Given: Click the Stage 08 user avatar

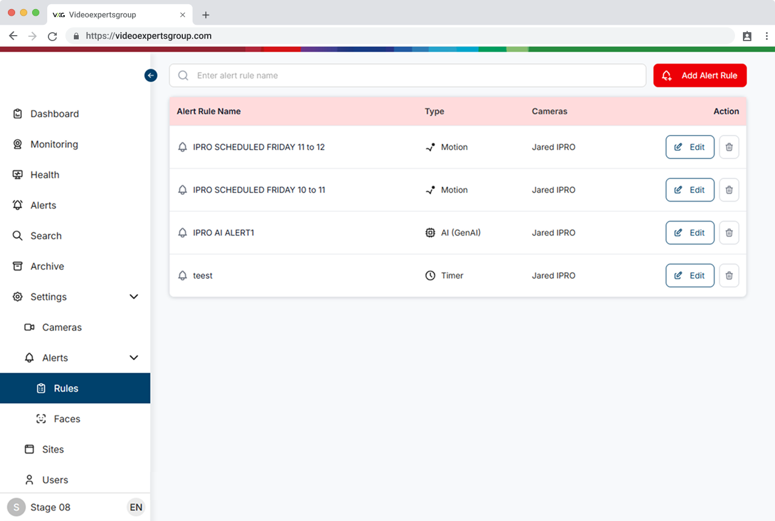Looking at the screenshot, I should click(16, 507).
